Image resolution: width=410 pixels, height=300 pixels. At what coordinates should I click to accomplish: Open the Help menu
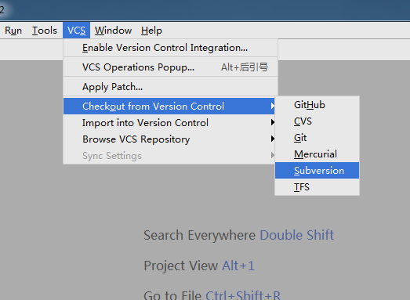click(x=151, y=31)
